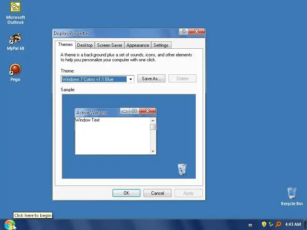This screenshot has height=230, width=307.
Task: Click the sample window scrollbar up arrow
Action: [153, 120]
